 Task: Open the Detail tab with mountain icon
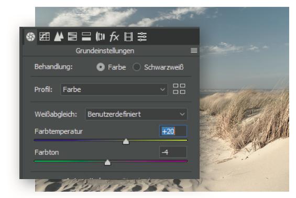tap(59, 37)
